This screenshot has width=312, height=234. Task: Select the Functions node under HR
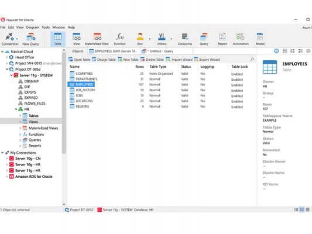click(36, 135)
